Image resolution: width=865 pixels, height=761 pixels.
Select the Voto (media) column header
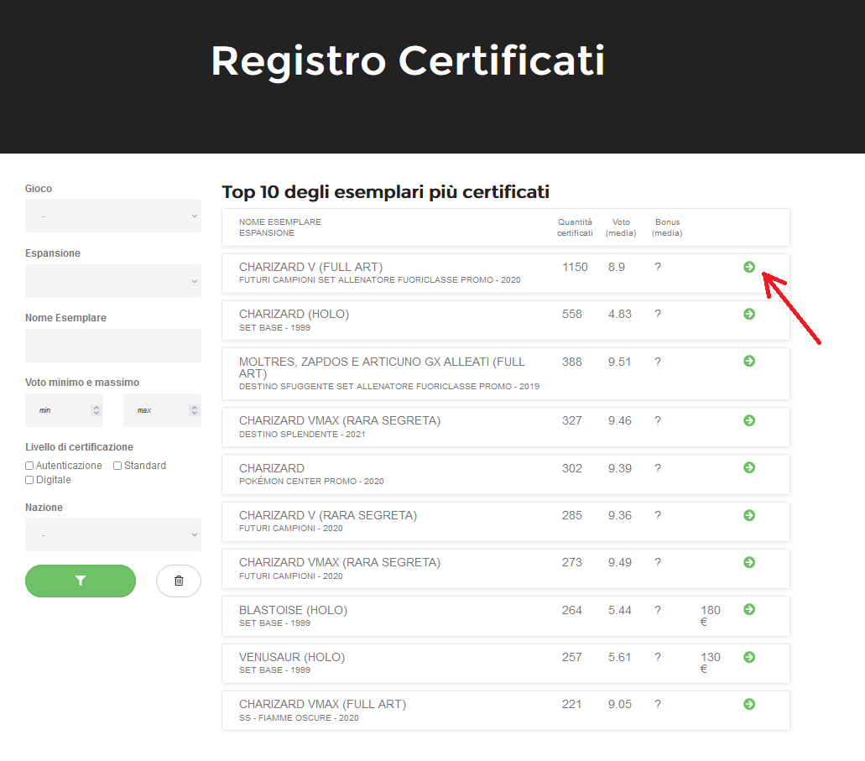(621, 227)
